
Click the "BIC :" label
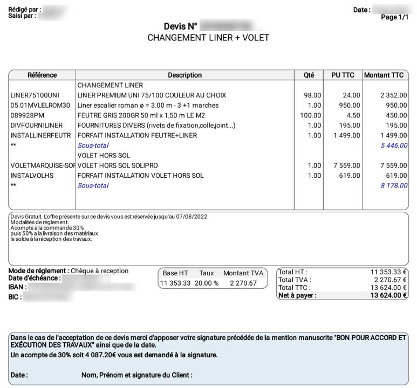[x=15, y=297]
